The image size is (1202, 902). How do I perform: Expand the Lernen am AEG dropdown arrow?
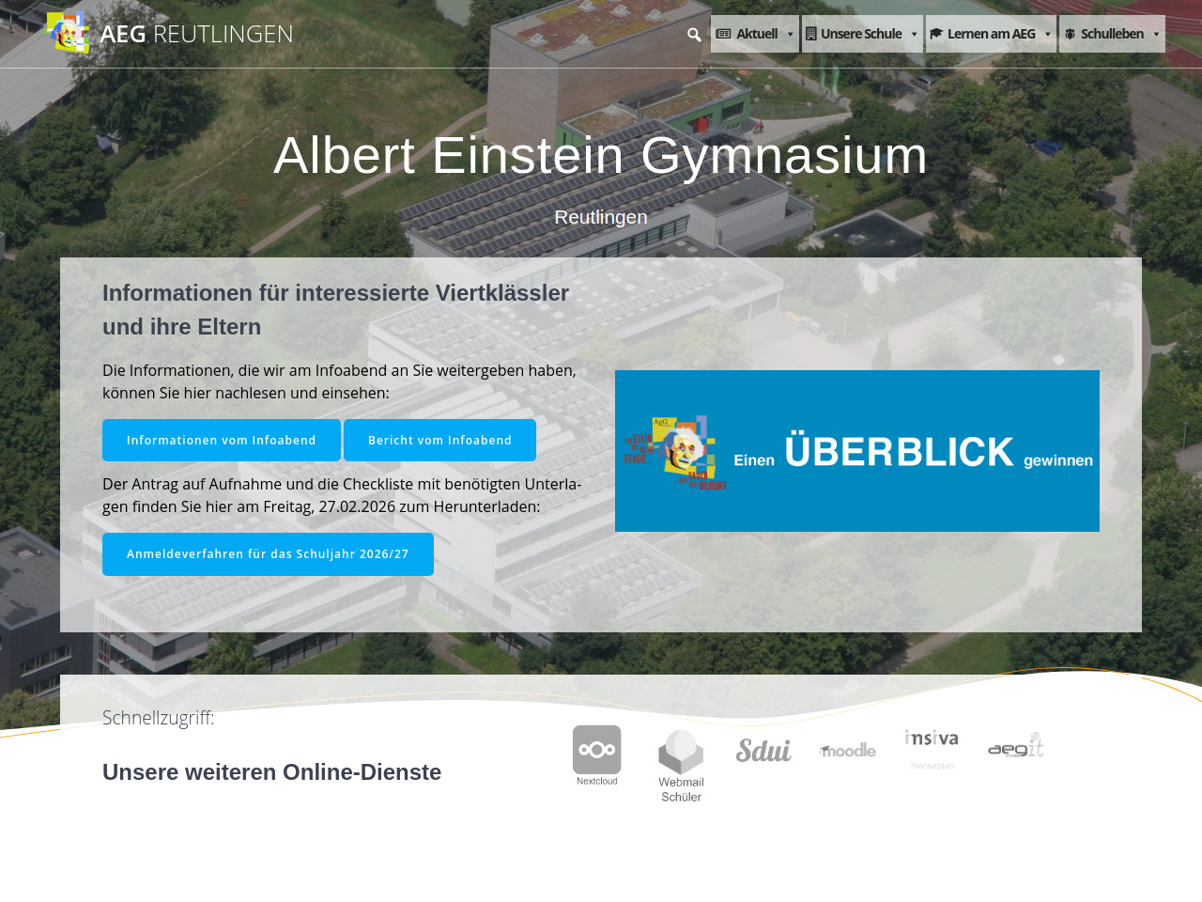[1048, 35]
